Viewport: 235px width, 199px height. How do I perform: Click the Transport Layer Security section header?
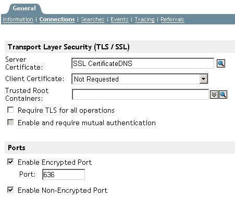(x=120, y=47)
